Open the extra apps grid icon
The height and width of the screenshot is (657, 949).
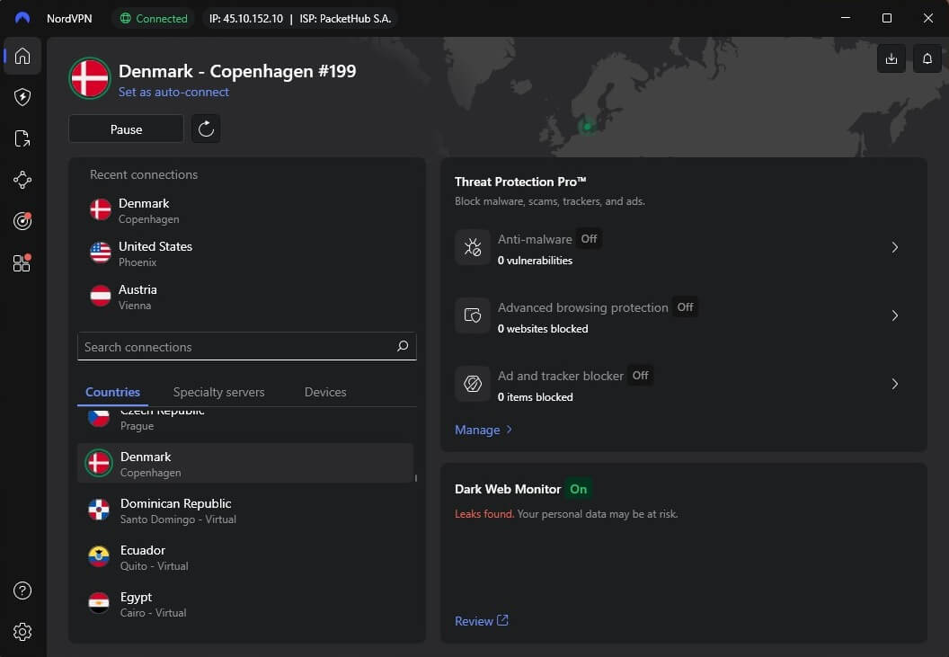[22, 262]
